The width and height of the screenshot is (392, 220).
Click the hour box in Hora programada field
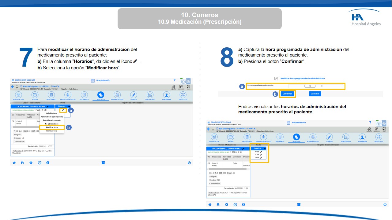(x=310, y=86)
